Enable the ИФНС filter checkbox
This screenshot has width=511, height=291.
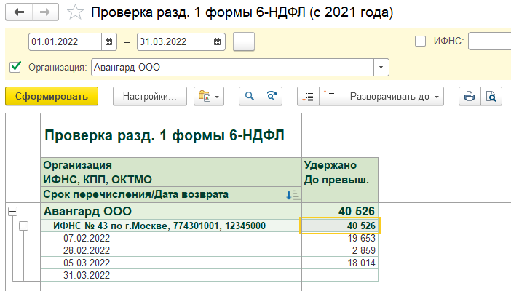coord(420,41)
